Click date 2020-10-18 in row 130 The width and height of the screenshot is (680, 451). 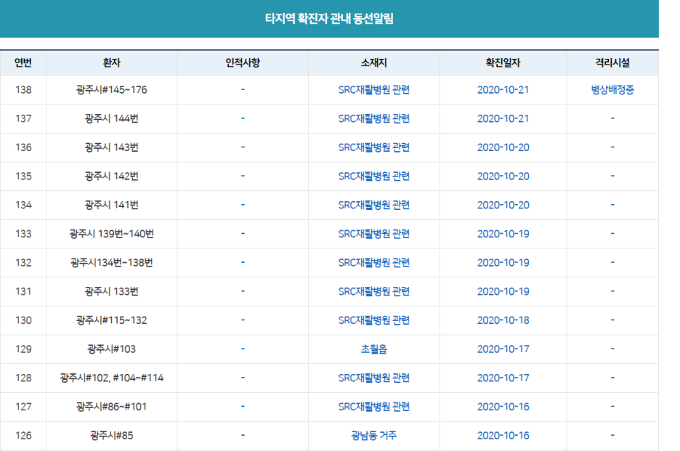coord(503,320)
